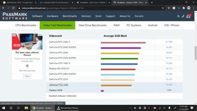Open the puzzle-piece extensions menu

[x=184, y=8]
